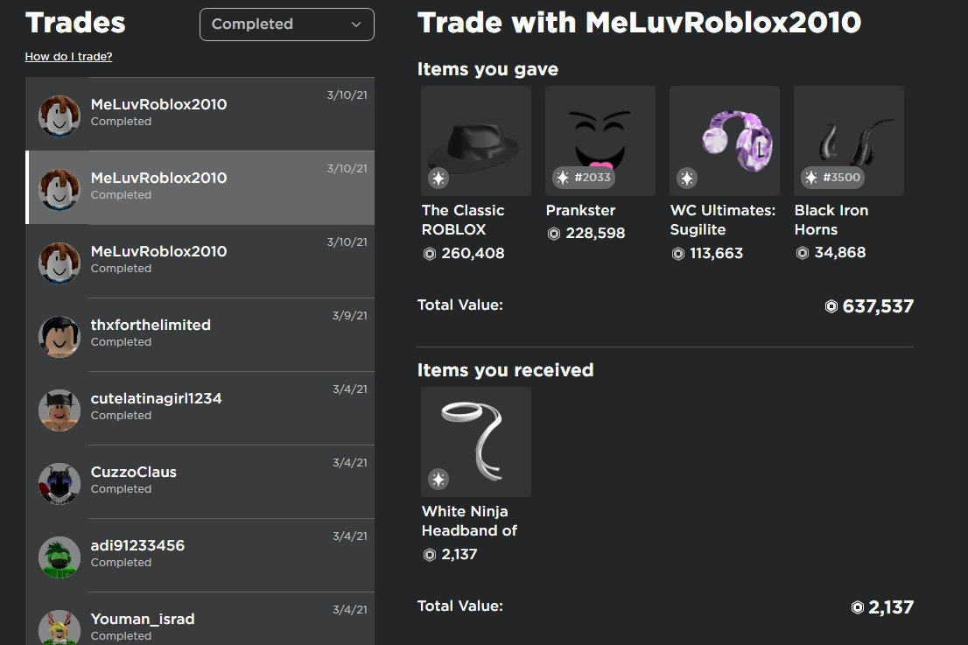Open the Youman_israd completed trade

click(x=200, y=619)
